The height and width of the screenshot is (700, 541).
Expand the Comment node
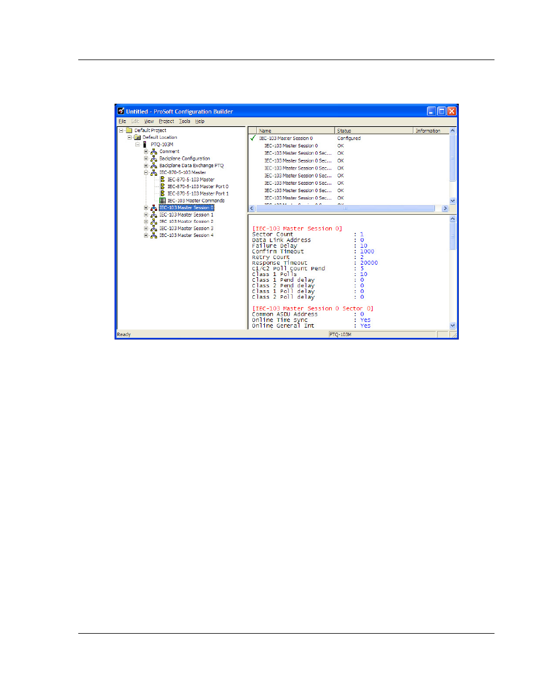point(146,151)
